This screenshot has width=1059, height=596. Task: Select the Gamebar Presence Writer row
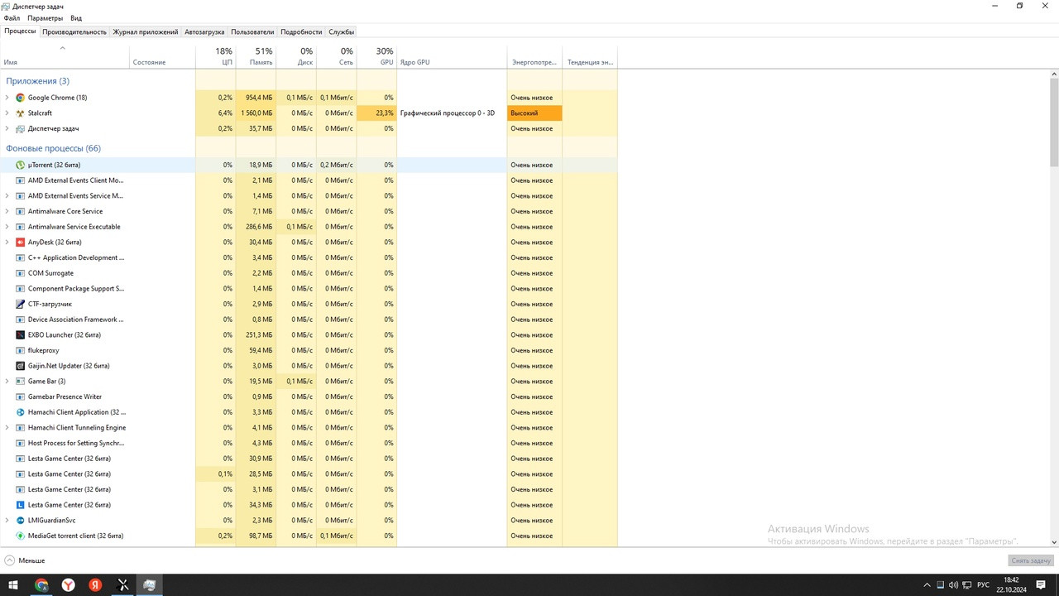(309, 397)
